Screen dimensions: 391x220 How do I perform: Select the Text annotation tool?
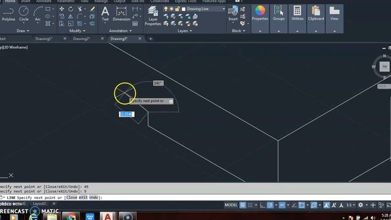105,14
